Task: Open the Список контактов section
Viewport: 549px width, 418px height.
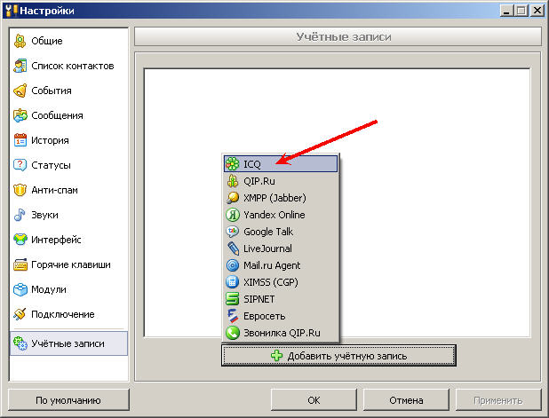Action: pos(69,66)
